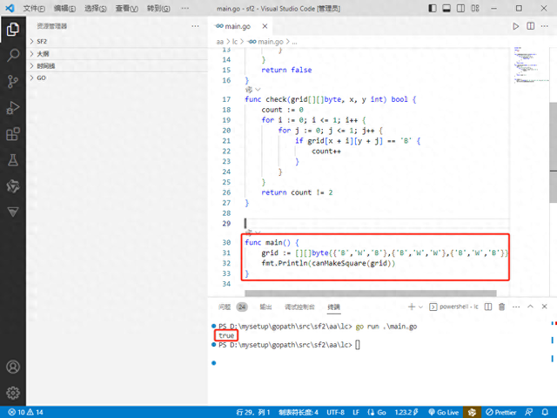Click Go version 1.23.2 status item
Viewport: 557px width, 418px height.
[406, 412]
